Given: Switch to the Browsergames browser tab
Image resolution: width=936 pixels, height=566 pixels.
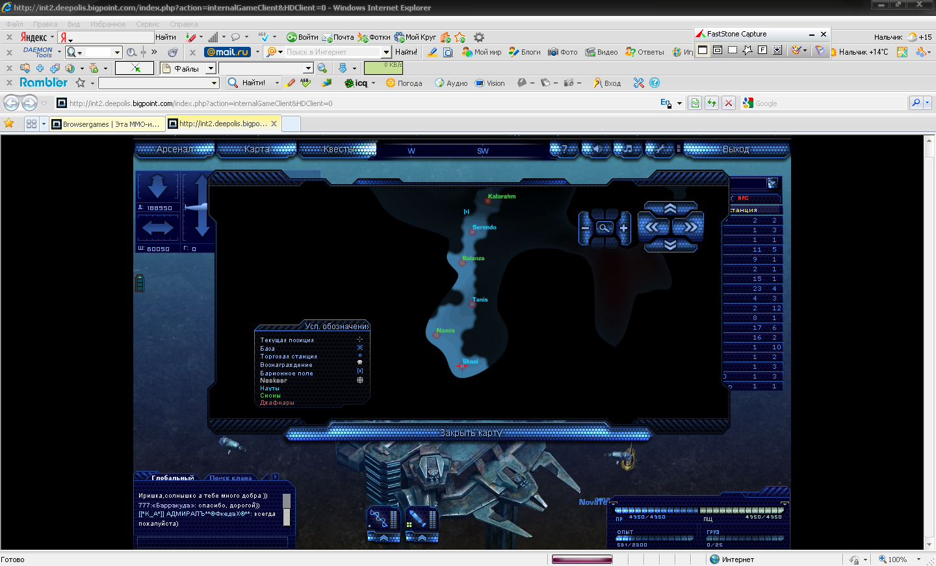Looking at the screenshot, I should 106,124.
